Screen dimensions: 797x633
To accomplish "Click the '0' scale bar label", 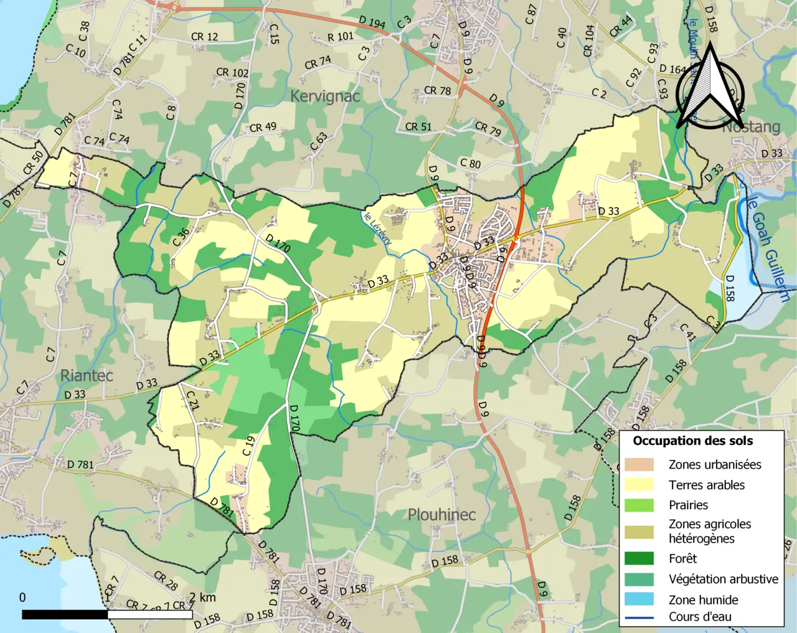I will click(22, 598).
